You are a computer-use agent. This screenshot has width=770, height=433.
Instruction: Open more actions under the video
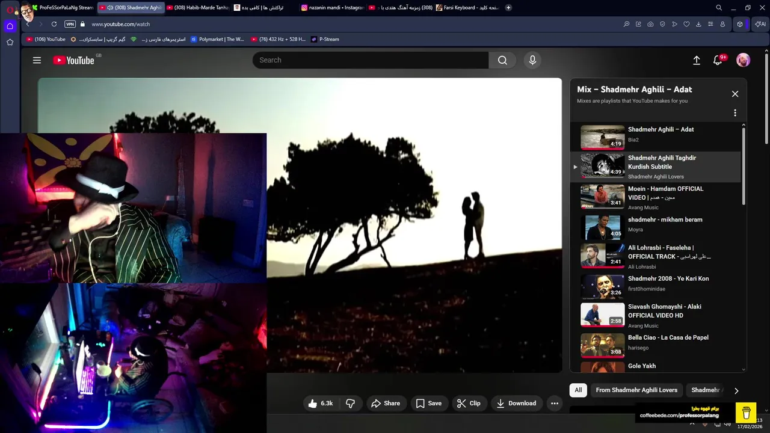(555, 404)
